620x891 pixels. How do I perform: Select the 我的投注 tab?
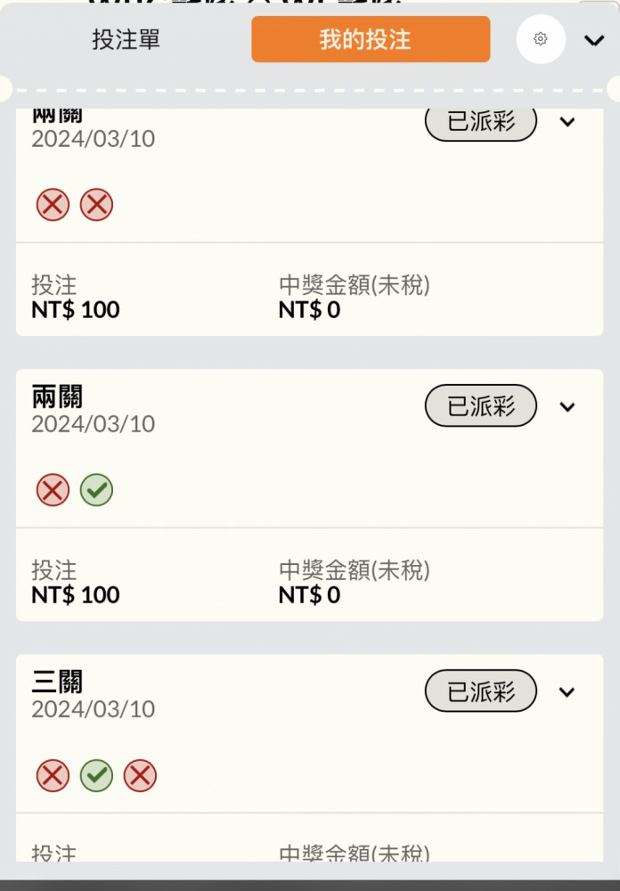tap(371, 39)
